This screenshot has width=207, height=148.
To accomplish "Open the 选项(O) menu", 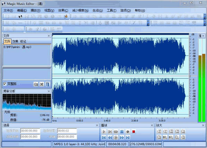I will [x=126, y=10].
